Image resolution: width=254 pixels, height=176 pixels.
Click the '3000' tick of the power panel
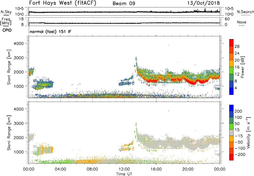point(19,58)
